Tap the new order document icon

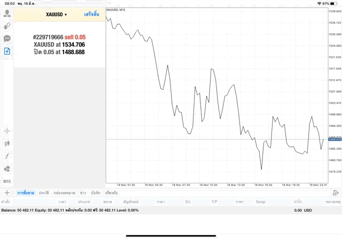[x=7, y=51]
